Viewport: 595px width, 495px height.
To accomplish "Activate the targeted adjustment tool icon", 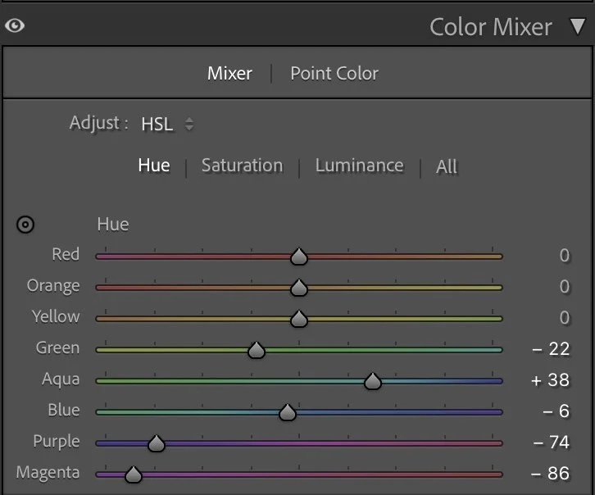I will [25, 225].
